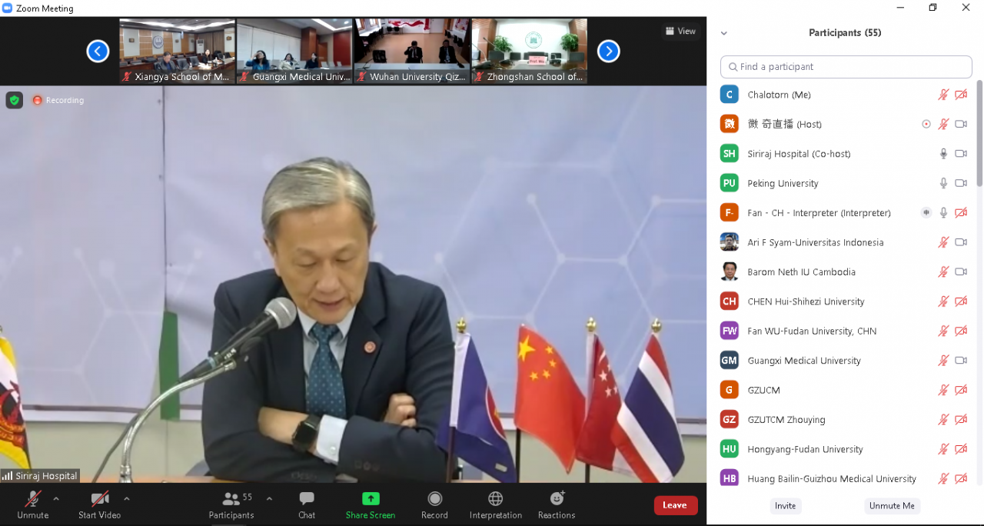The height and width of the screenshot is (526, 984).
Task: Click the Find a participant search field
Action: tap(846, 67)
